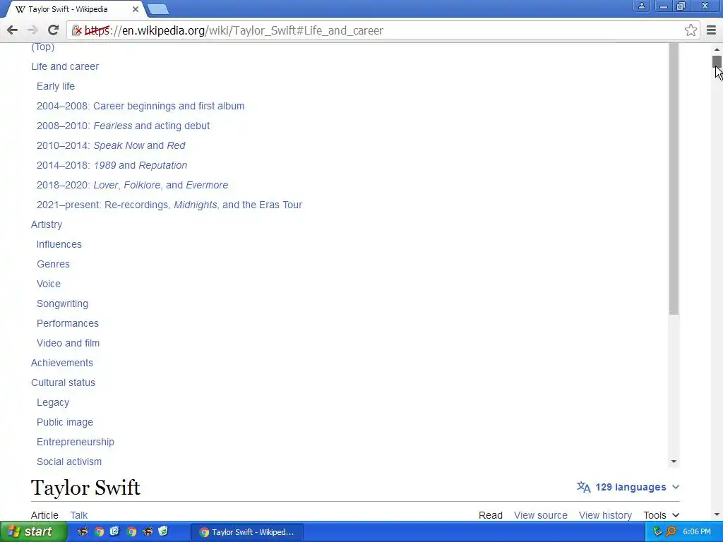Open the Genres subsection
The height and width of the screenshot is (542, 723).
[53, 264]
